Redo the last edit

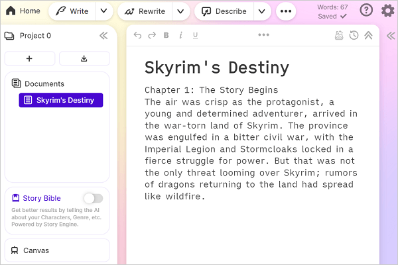click(152, 35)
